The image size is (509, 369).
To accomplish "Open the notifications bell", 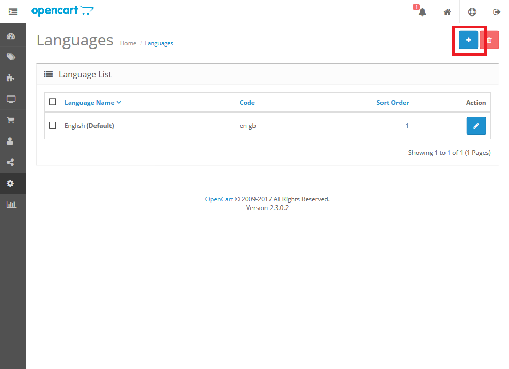I will (x=422, y=12).
